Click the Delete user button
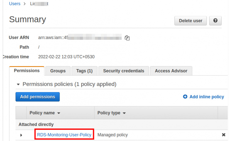This screenshot has width=229, height=141. [x=191, y=21]
